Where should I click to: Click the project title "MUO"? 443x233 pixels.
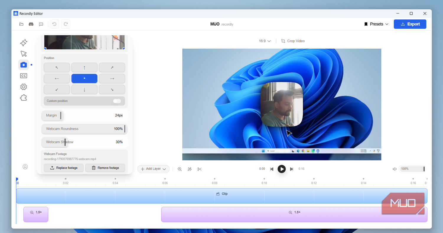(215, 24)
